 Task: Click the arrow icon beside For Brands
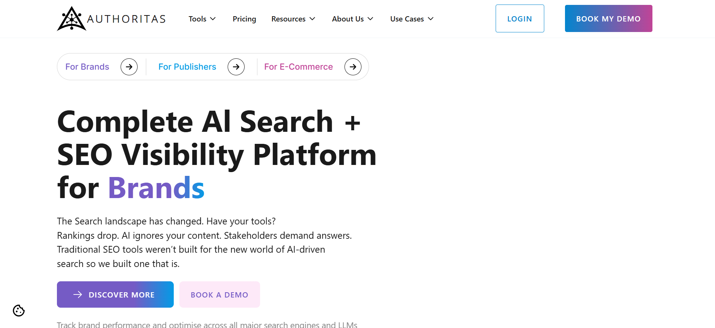[129, 67]
